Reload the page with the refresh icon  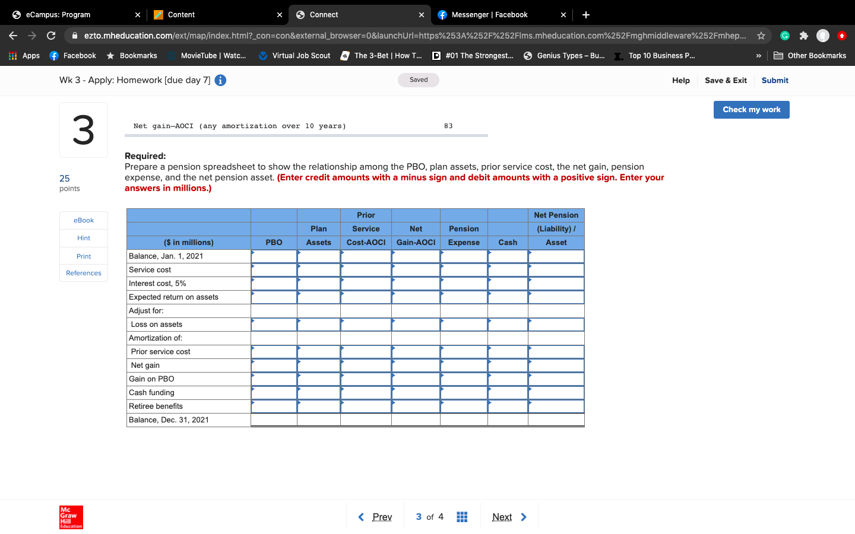[x=51, y=36]
